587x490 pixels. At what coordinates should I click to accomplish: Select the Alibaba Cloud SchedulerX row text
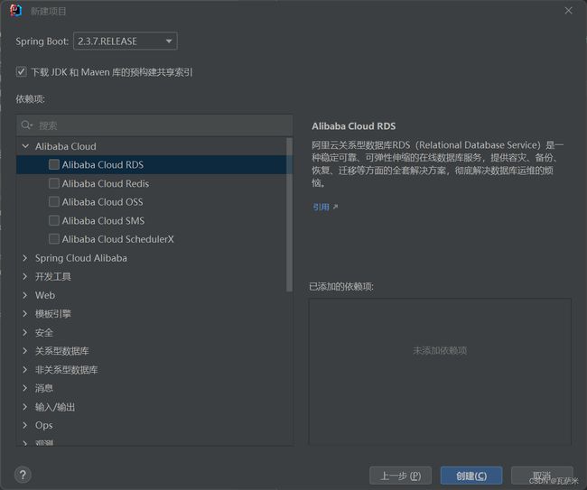[x=118, y=239]
